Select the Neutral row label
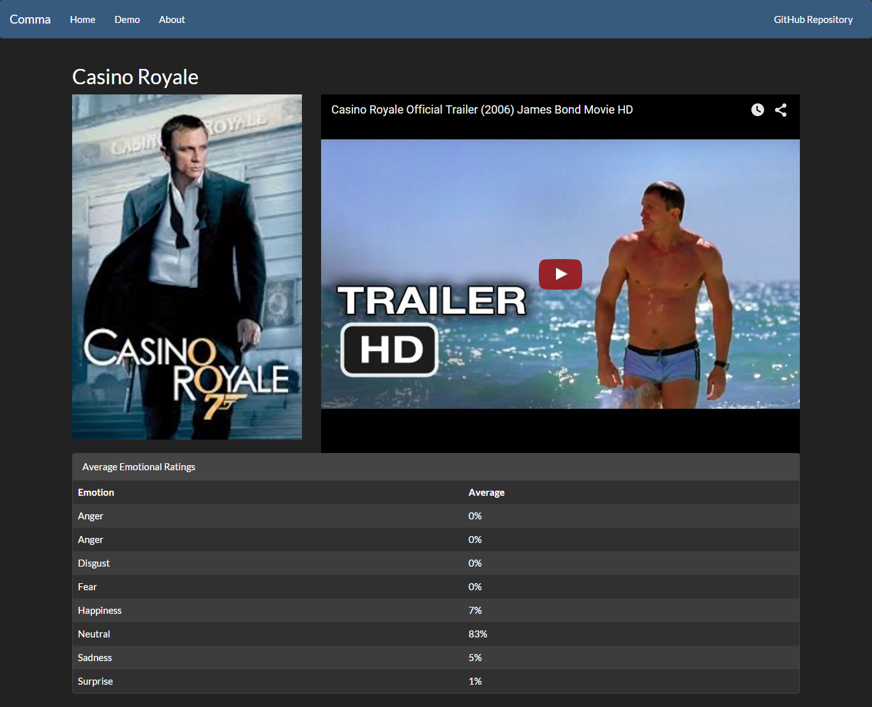Viewport: 872px width, 707px height. pos(94,634)
